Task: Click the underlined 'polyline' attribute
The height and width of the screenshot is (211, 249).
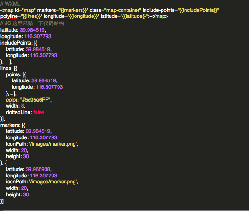Action: (x=9, y=17)
